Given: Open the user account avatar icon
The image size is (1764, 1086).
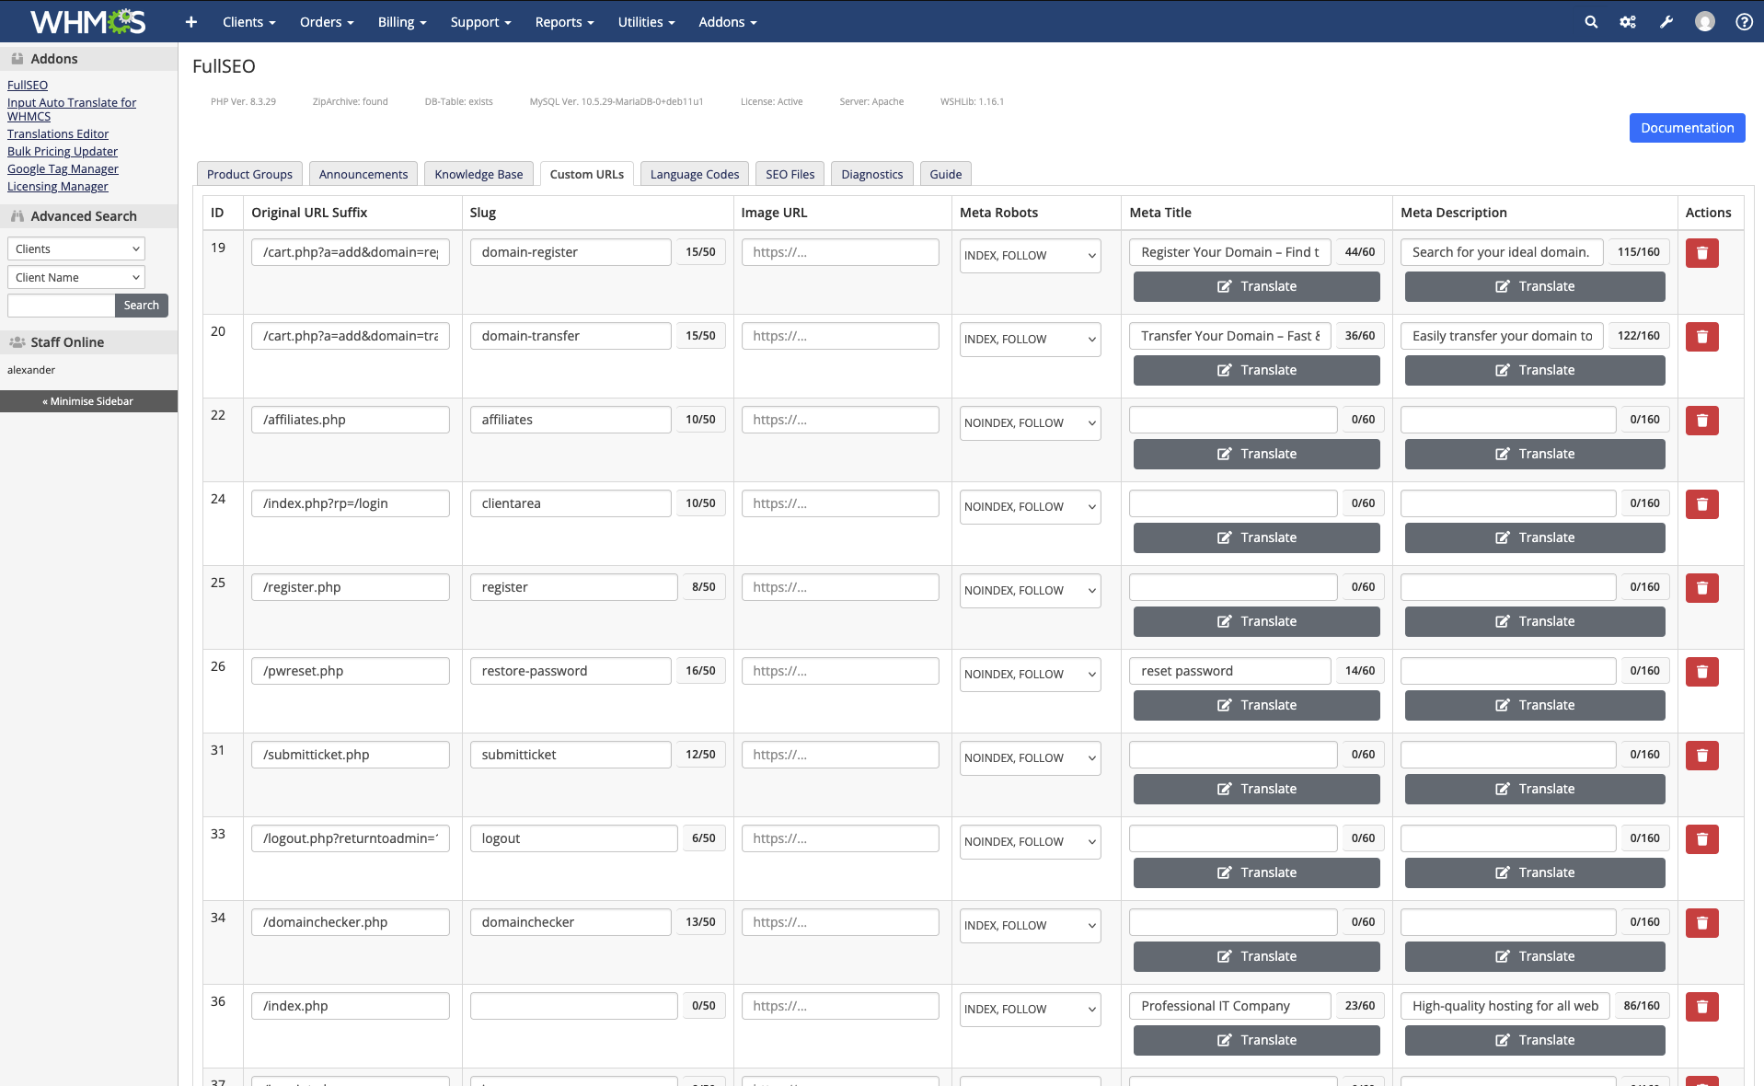Looking at the screenshot, I should pyautogui.click(x=1705, y=22).
